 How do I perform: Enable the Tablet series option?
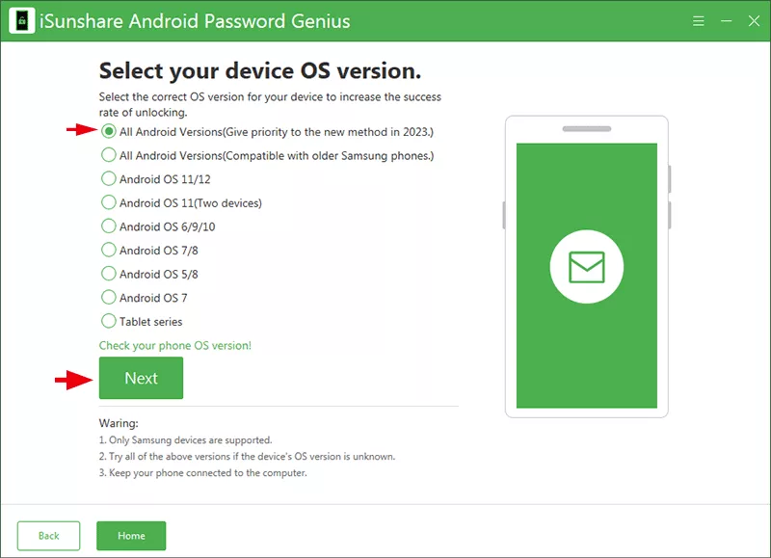[x=108, y=321]
